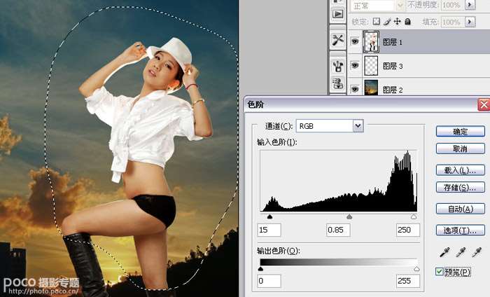The image size is (490, 297).
Task: Click the 自动(A) auto button
Action: pyautogui.click(x=461, y=209)
